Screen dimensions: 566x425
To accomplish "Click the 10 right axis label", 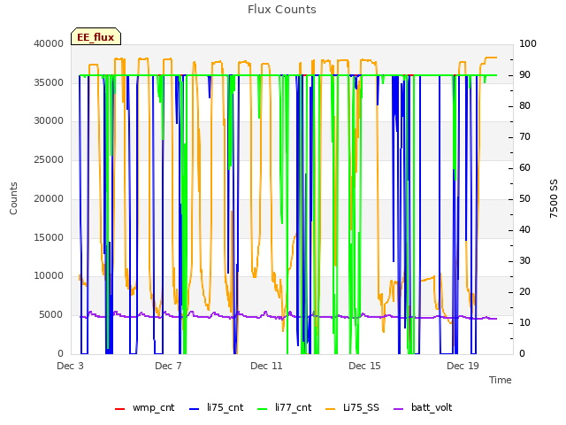I will [524, 322].
